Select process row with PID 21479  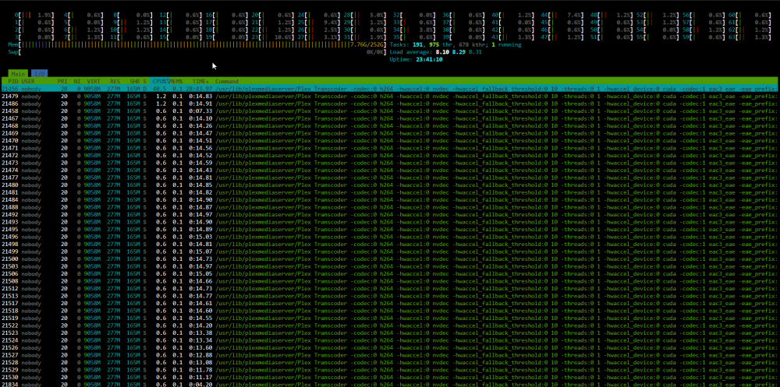pos(390,96)
